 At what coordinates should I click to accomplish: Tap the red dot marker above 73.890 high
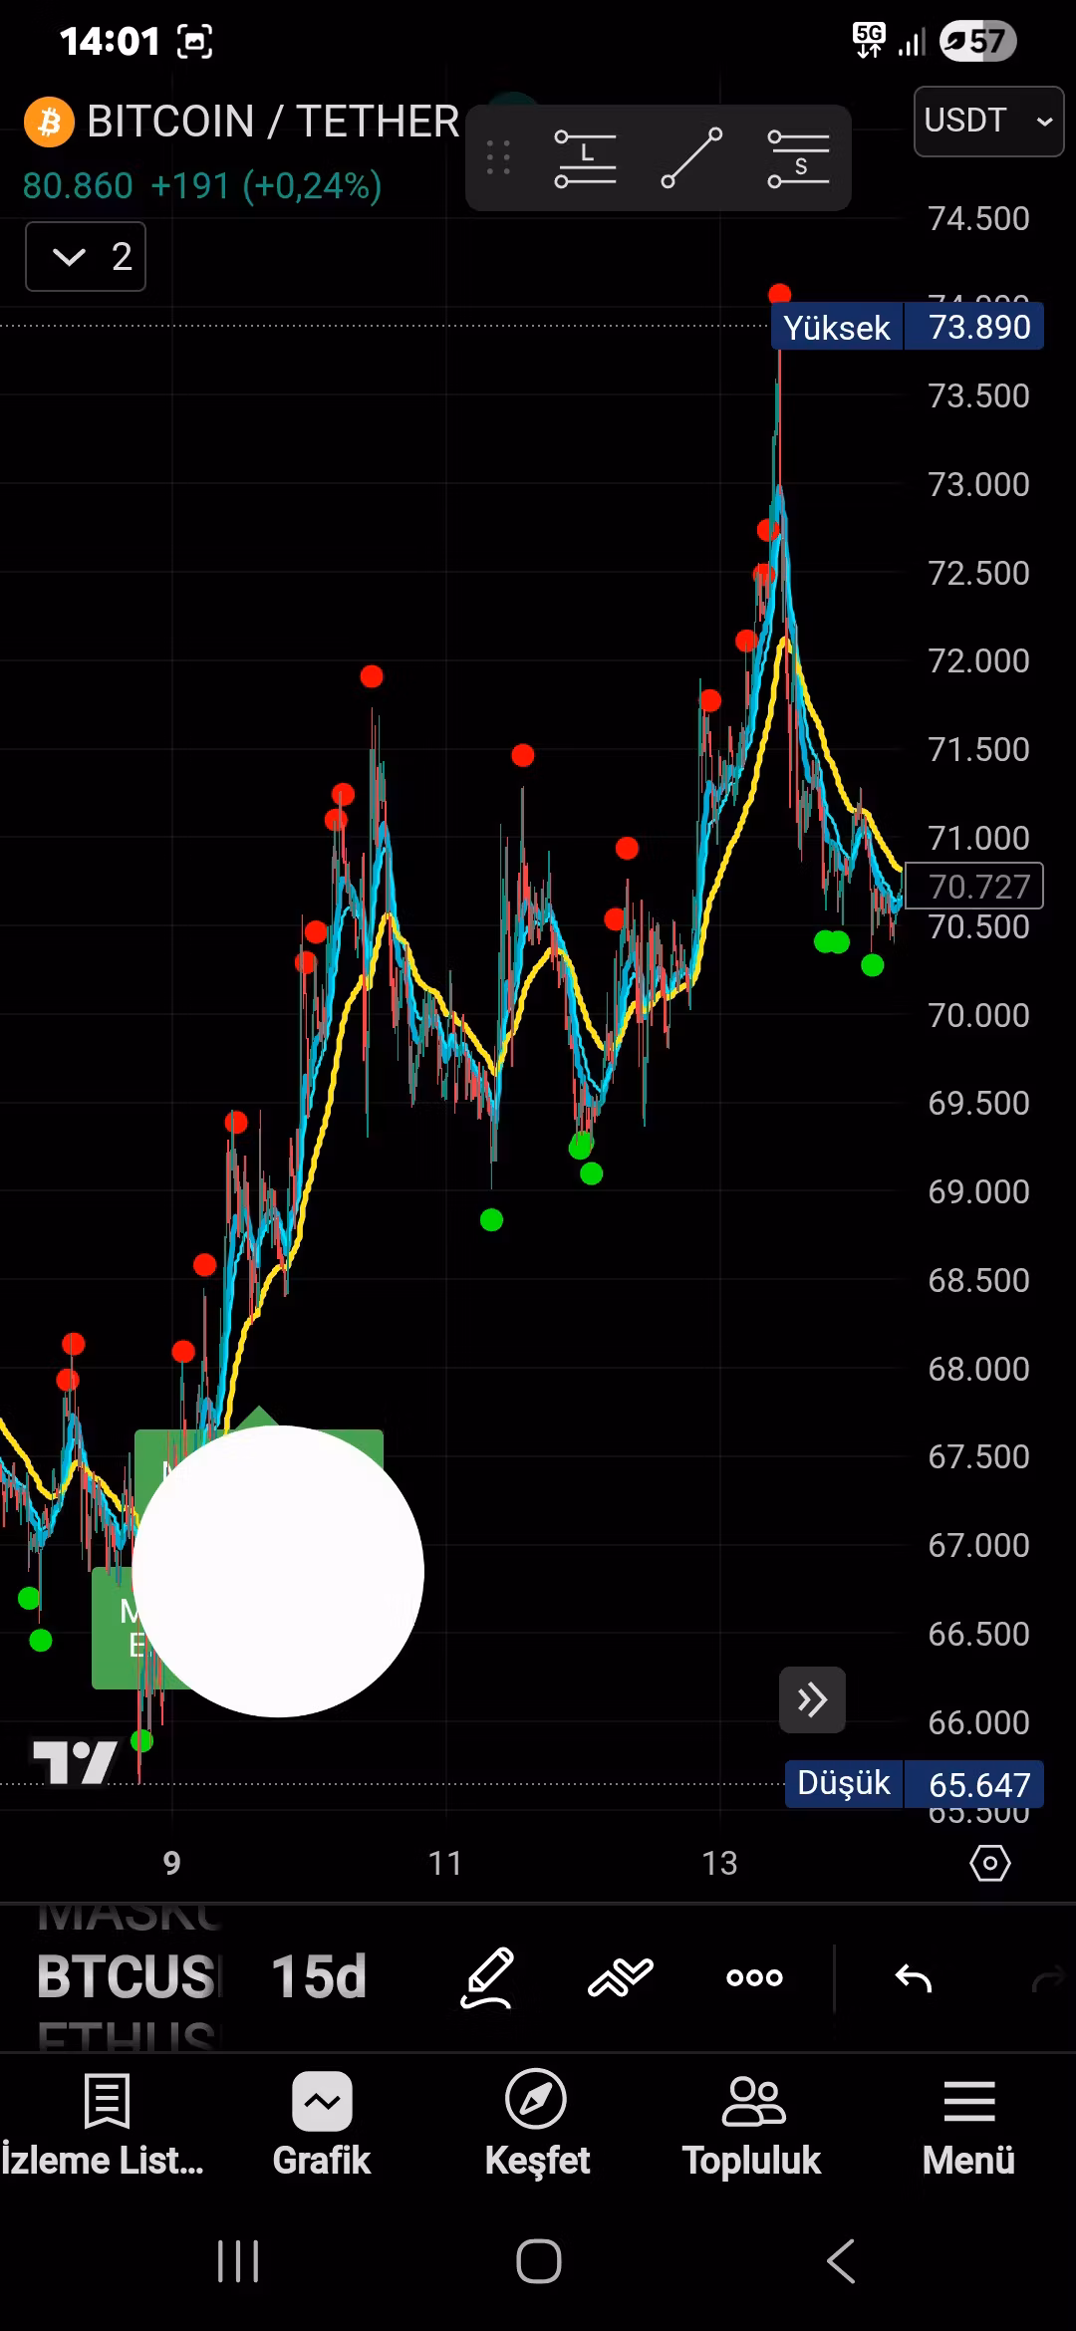(x=780, y=294)
